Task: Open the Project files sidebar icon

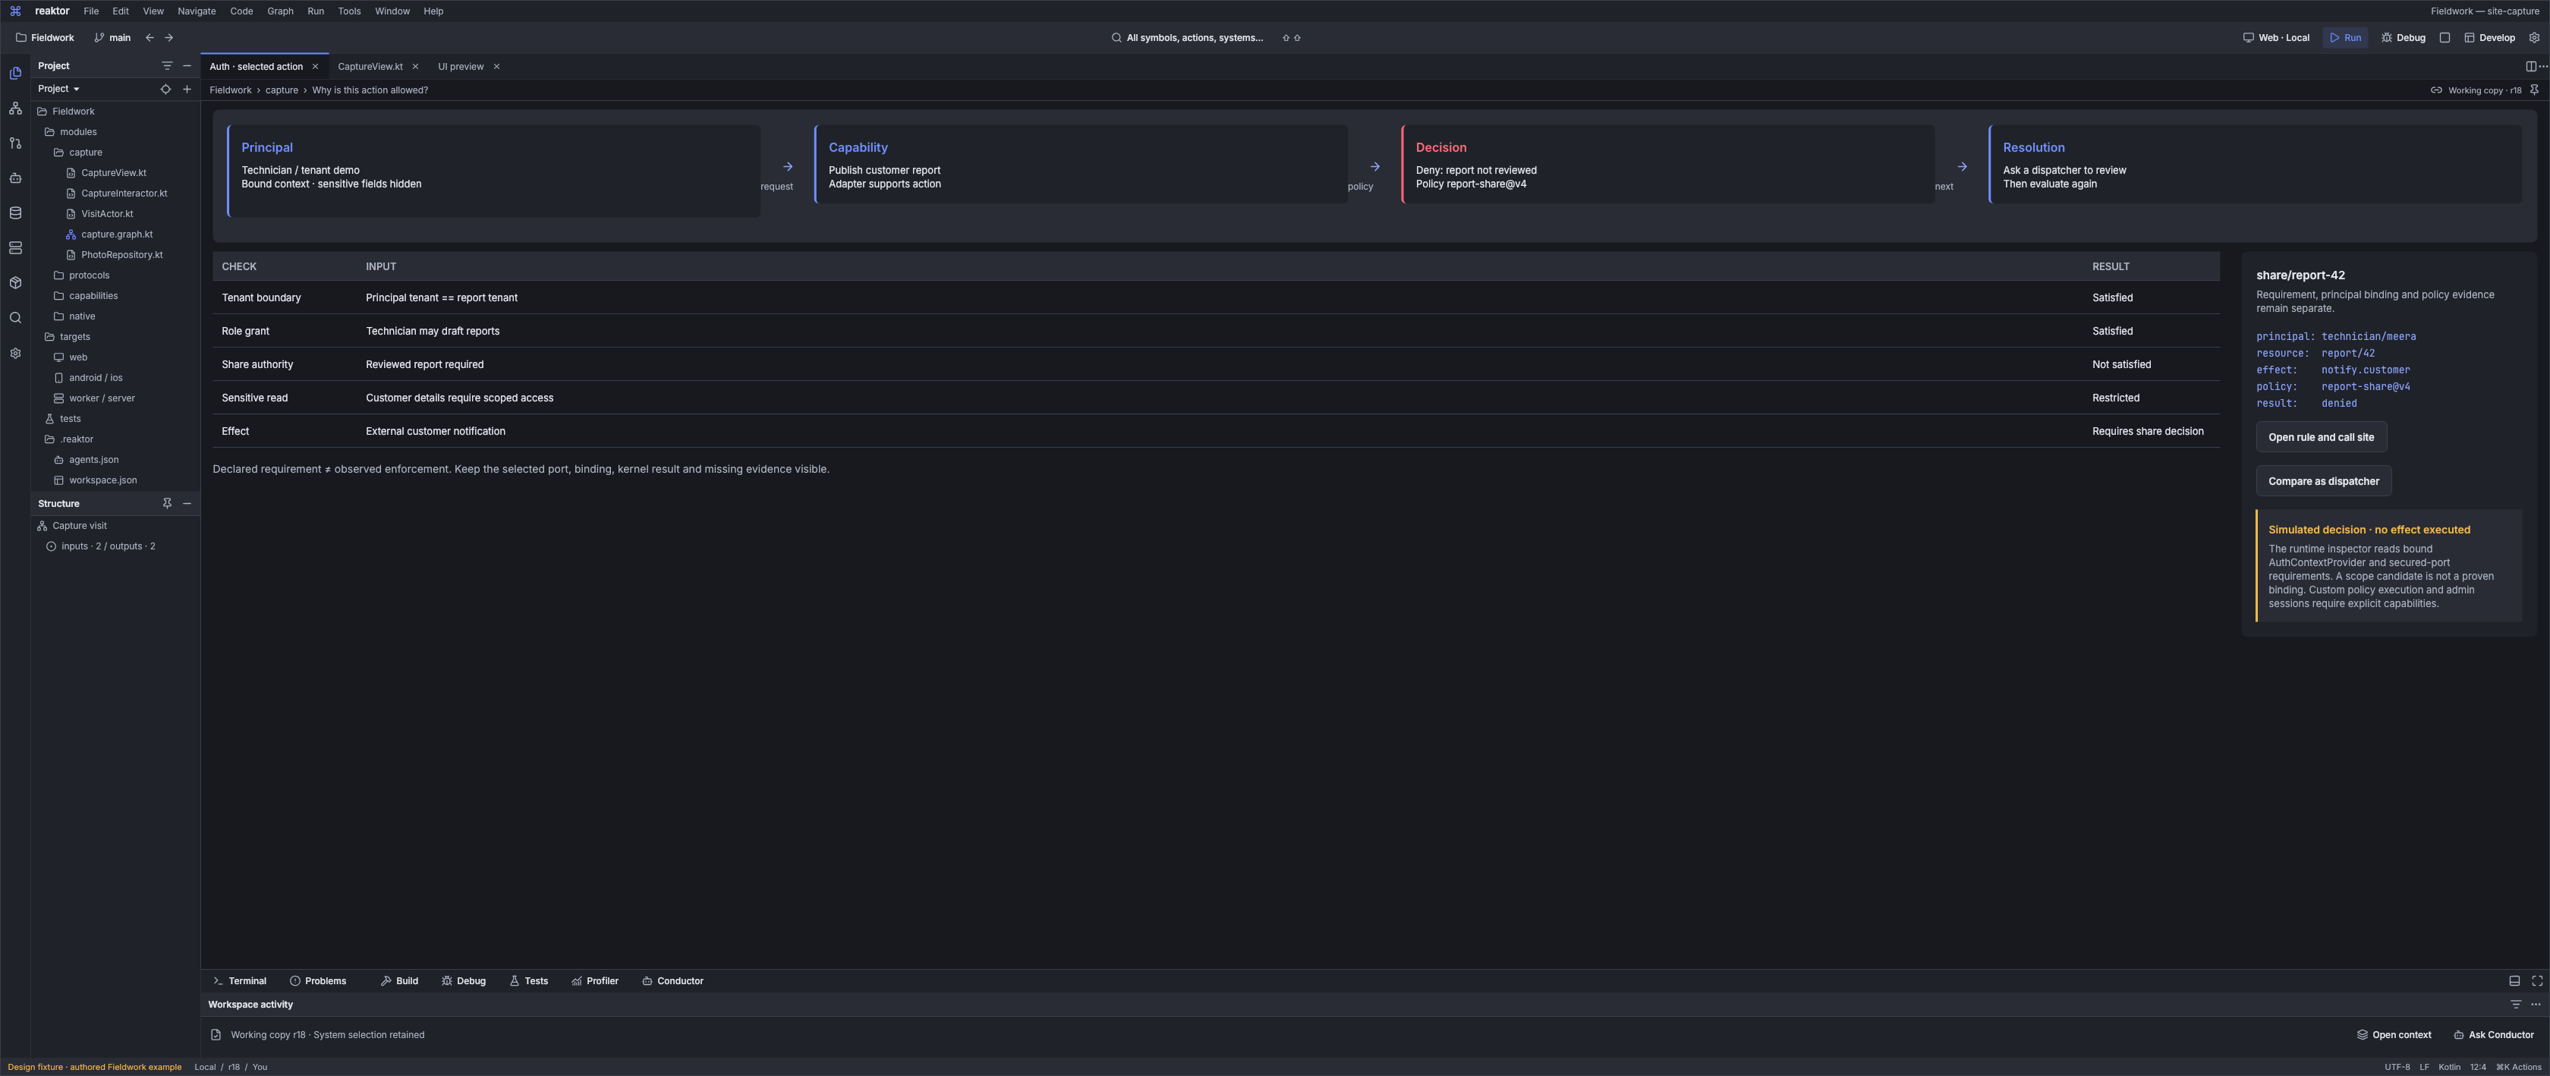Action: tap(15, 74)
